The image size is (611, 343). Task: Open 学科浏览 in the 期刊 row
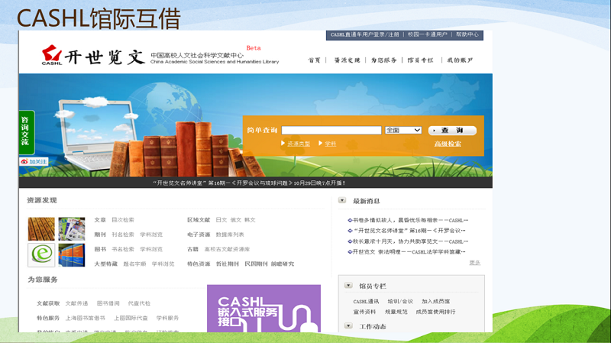click(151, 235)
